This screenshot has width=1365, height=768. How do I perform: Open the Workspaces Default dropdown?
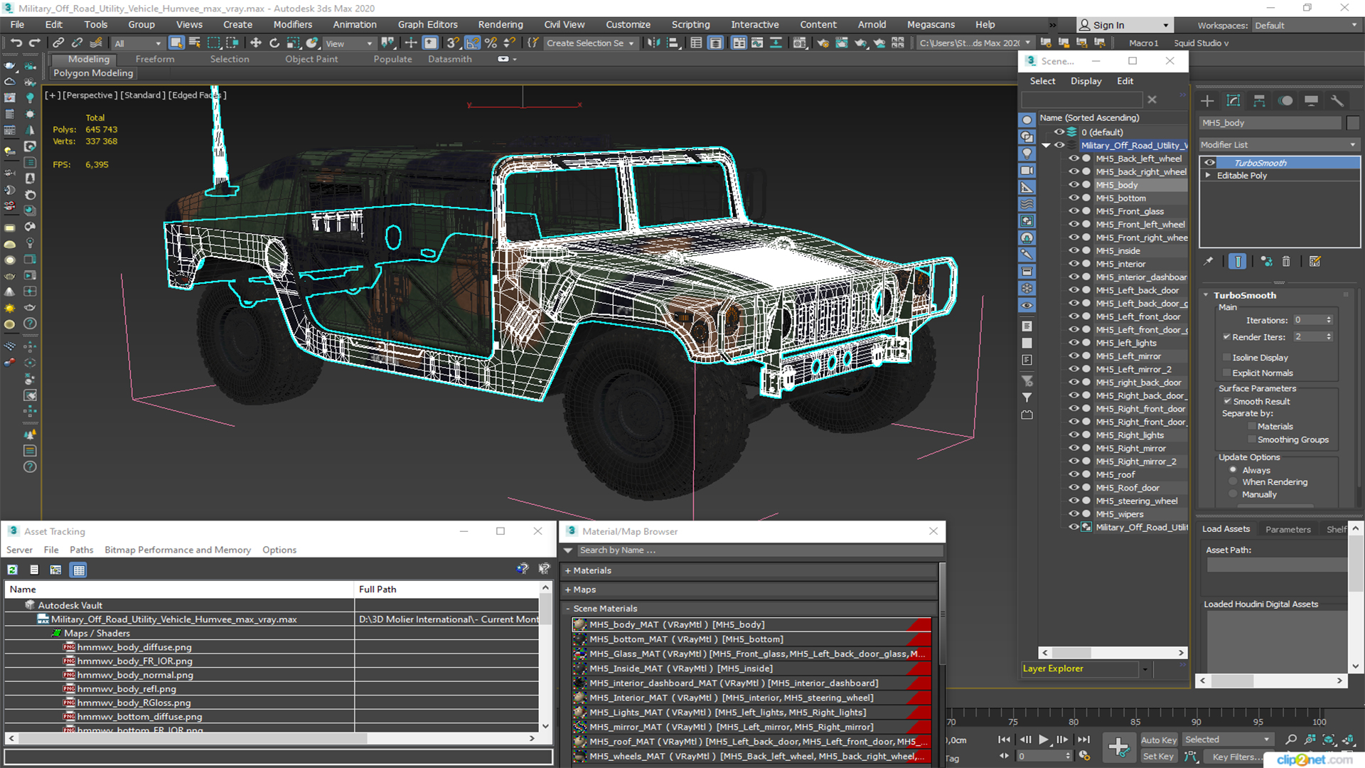1305,26
